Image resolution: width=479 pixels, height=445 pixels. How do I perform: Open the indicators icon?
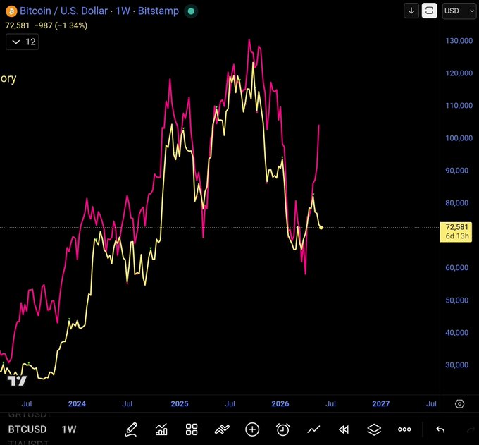tap(222, 429)
